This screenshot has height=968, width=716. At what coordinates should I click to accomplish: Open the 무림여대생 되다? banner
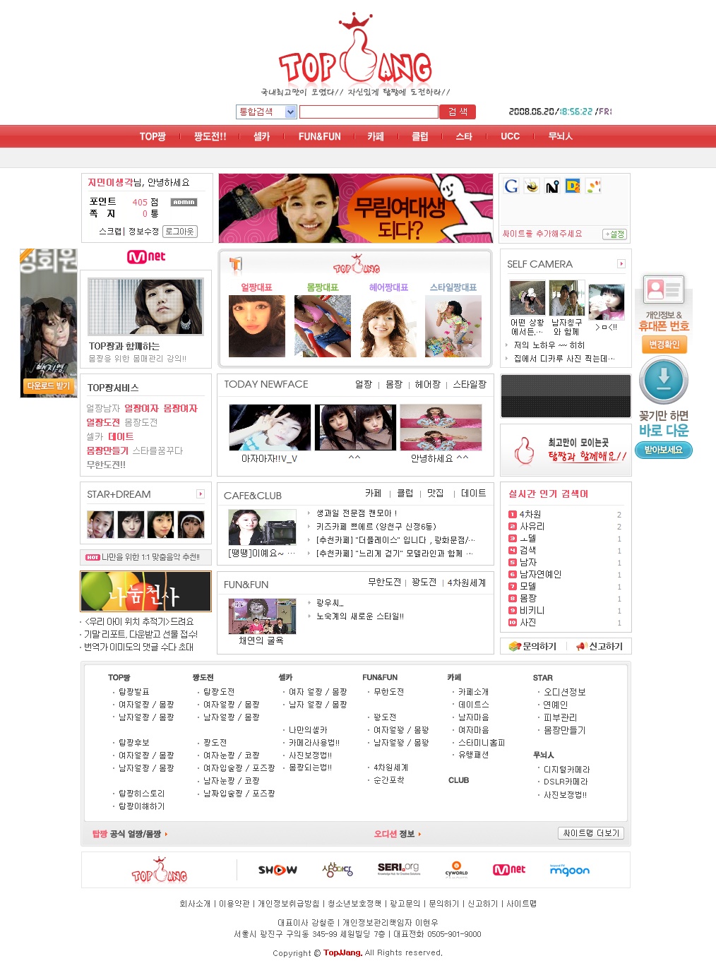[x=356, y=208]
